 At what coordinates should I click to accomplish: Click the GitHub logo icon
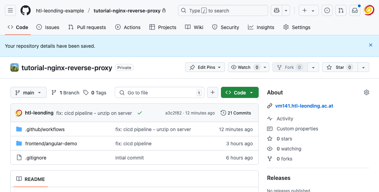coord(26,11)
